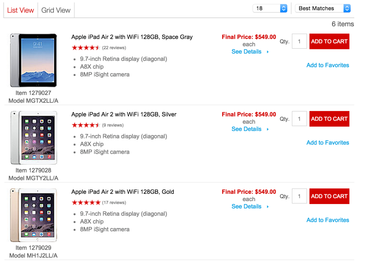
Task: Click the star rating for Silver iPad
Action: 85,125
